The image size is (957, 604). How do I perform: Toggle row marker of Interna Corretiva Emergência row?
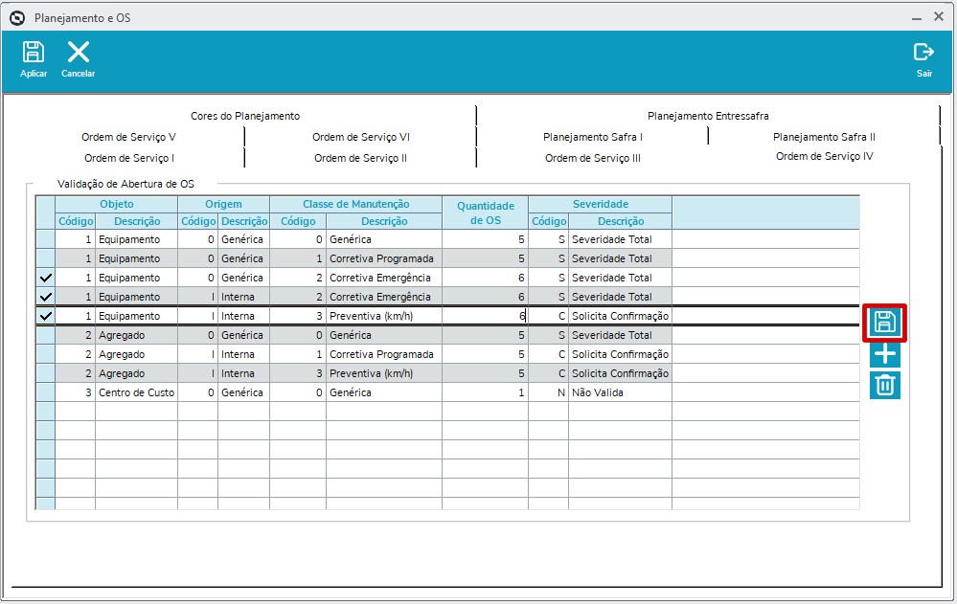(45, 297)
